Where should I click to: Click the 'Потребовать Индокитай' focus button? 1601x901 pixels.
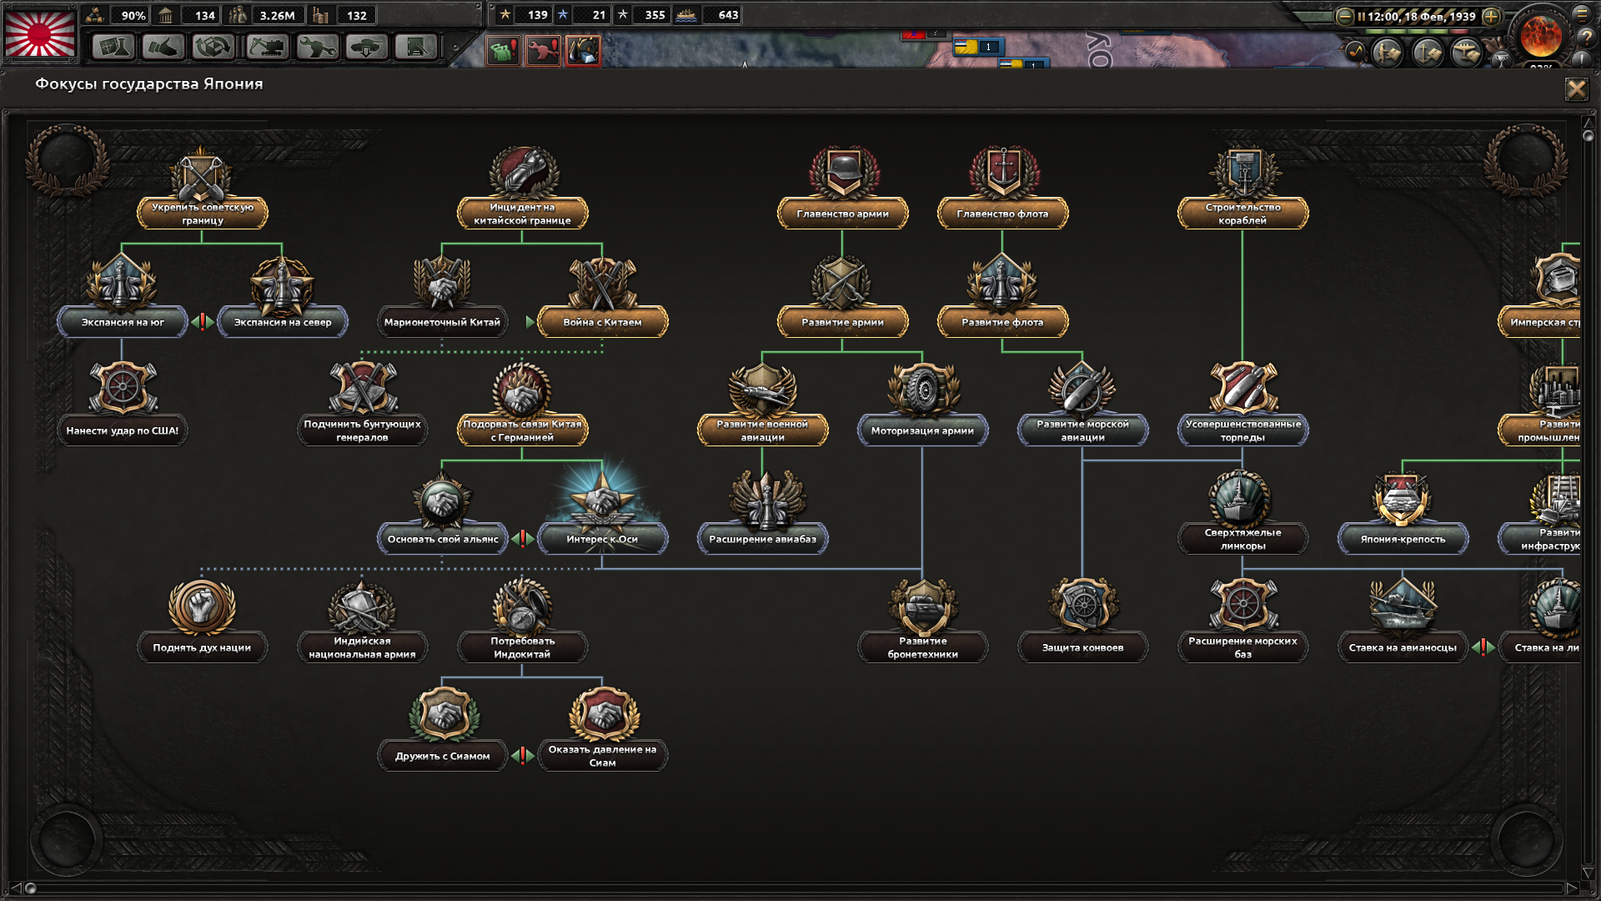click(523, 647)
